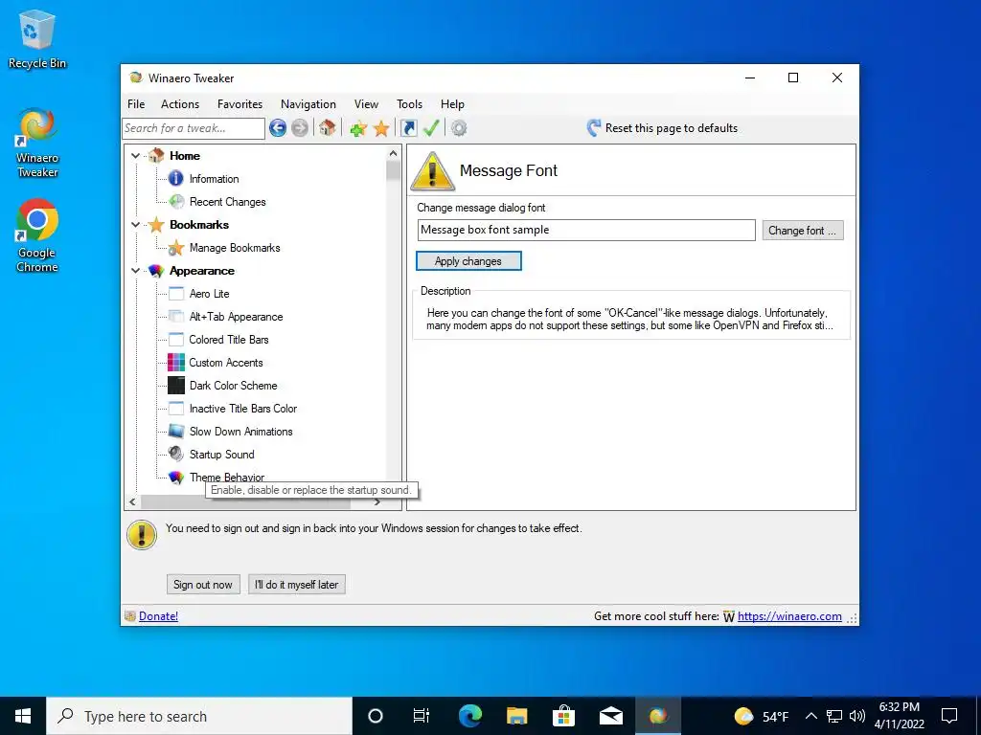
Task: Click the weather 54°F taskbar widget
Action: pos(762,716)
